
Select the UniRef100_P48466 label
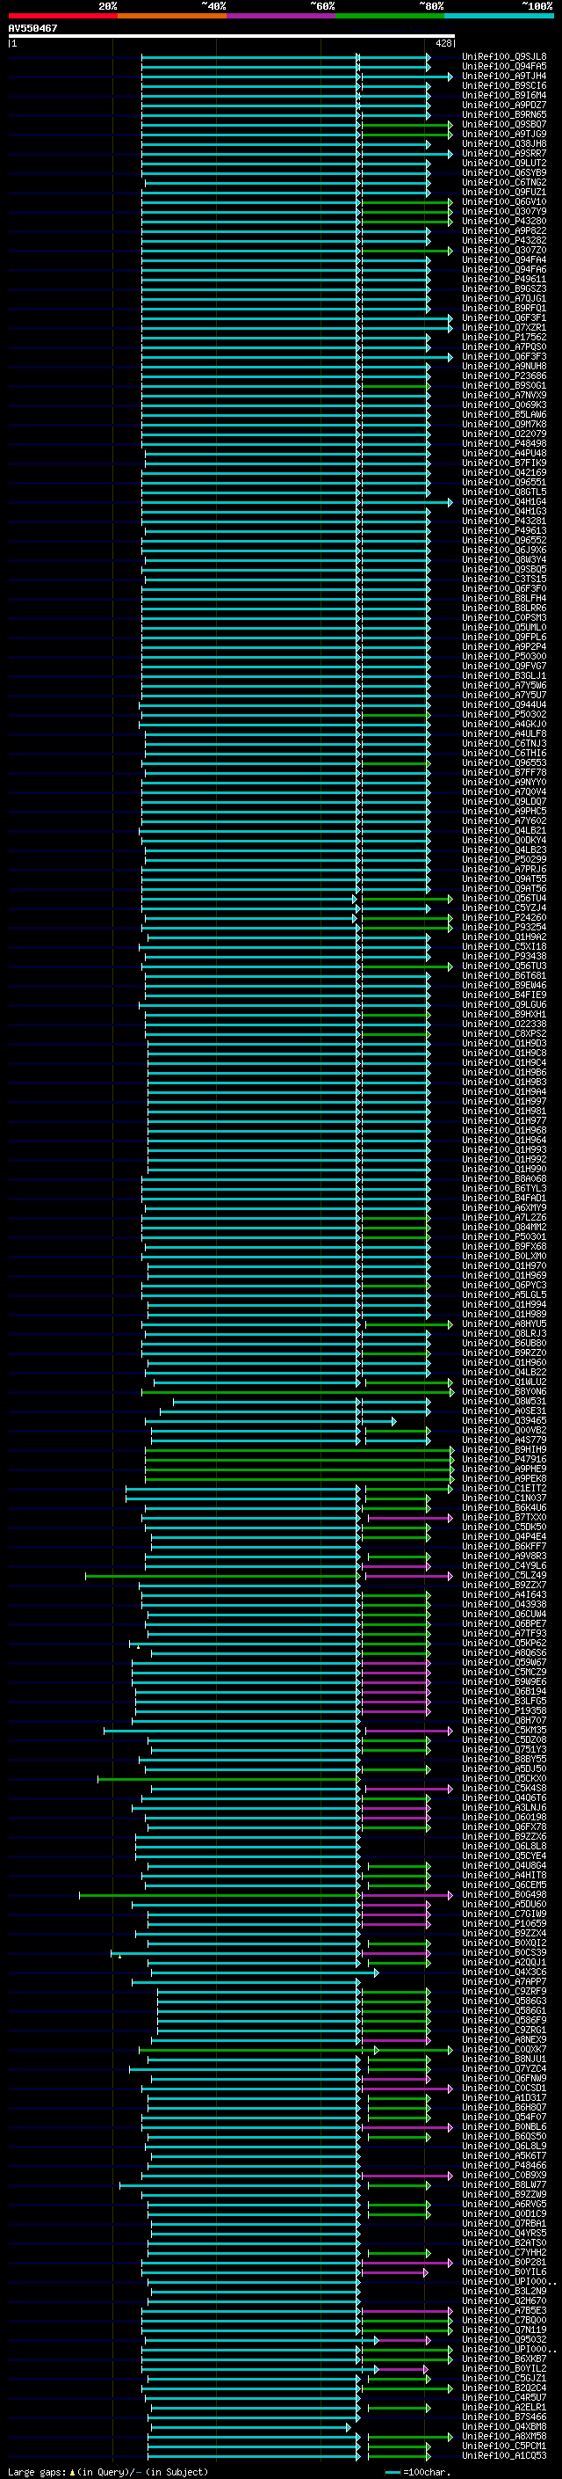[504, 2164]
